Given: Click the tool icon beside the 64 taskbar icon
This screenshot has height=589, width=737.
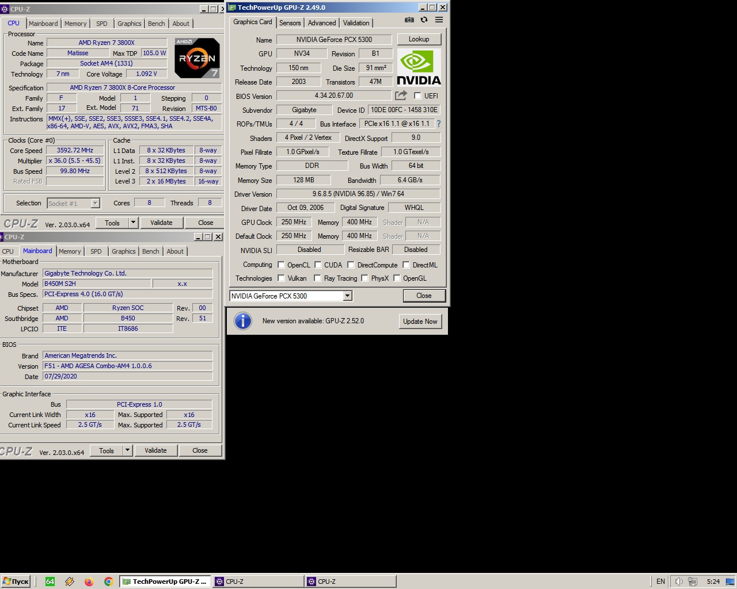Looking at the screenshot, I should (x=70, y=582).
